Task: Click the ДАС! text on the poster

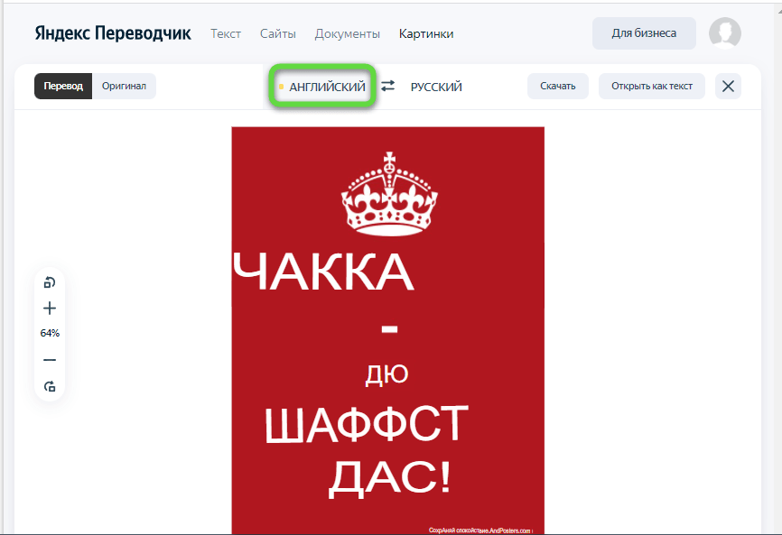Action: 390,478
